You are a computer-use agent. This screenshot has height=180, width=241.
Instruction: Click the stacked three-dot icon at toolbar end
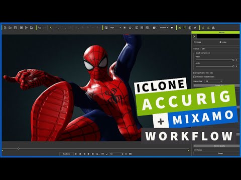pos(213,27)
